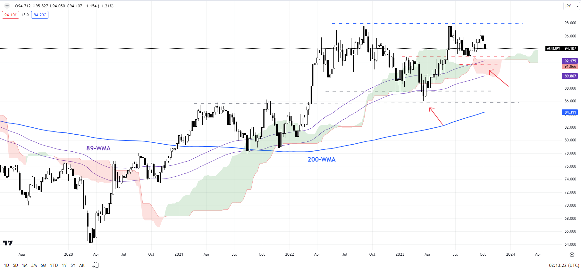581x271 pixels.
Task: Select the 200-WMA text label
Action: (322, 159)
